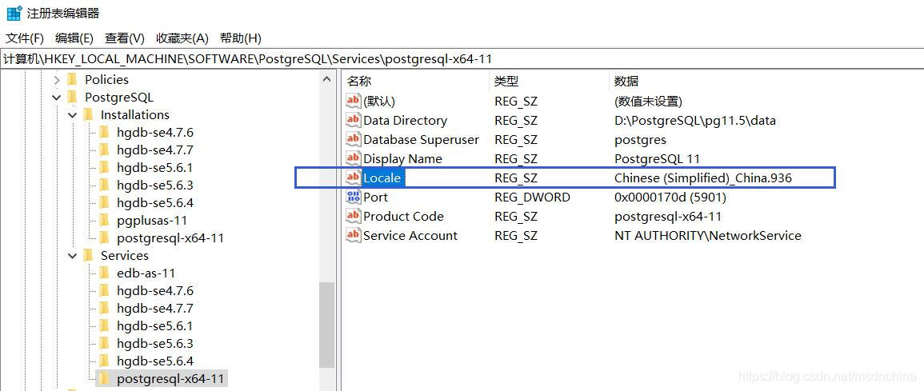The height and width of the screenshot is (391, 924).
Task: Select postgresql-x64-11 under Services
Action: tap(170, 379)
